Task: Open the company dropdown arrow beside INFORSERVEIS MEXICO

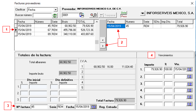Action: click(x=143, y=13)
